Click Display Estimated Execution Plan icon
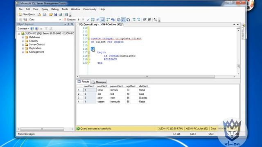 [93, 20]
